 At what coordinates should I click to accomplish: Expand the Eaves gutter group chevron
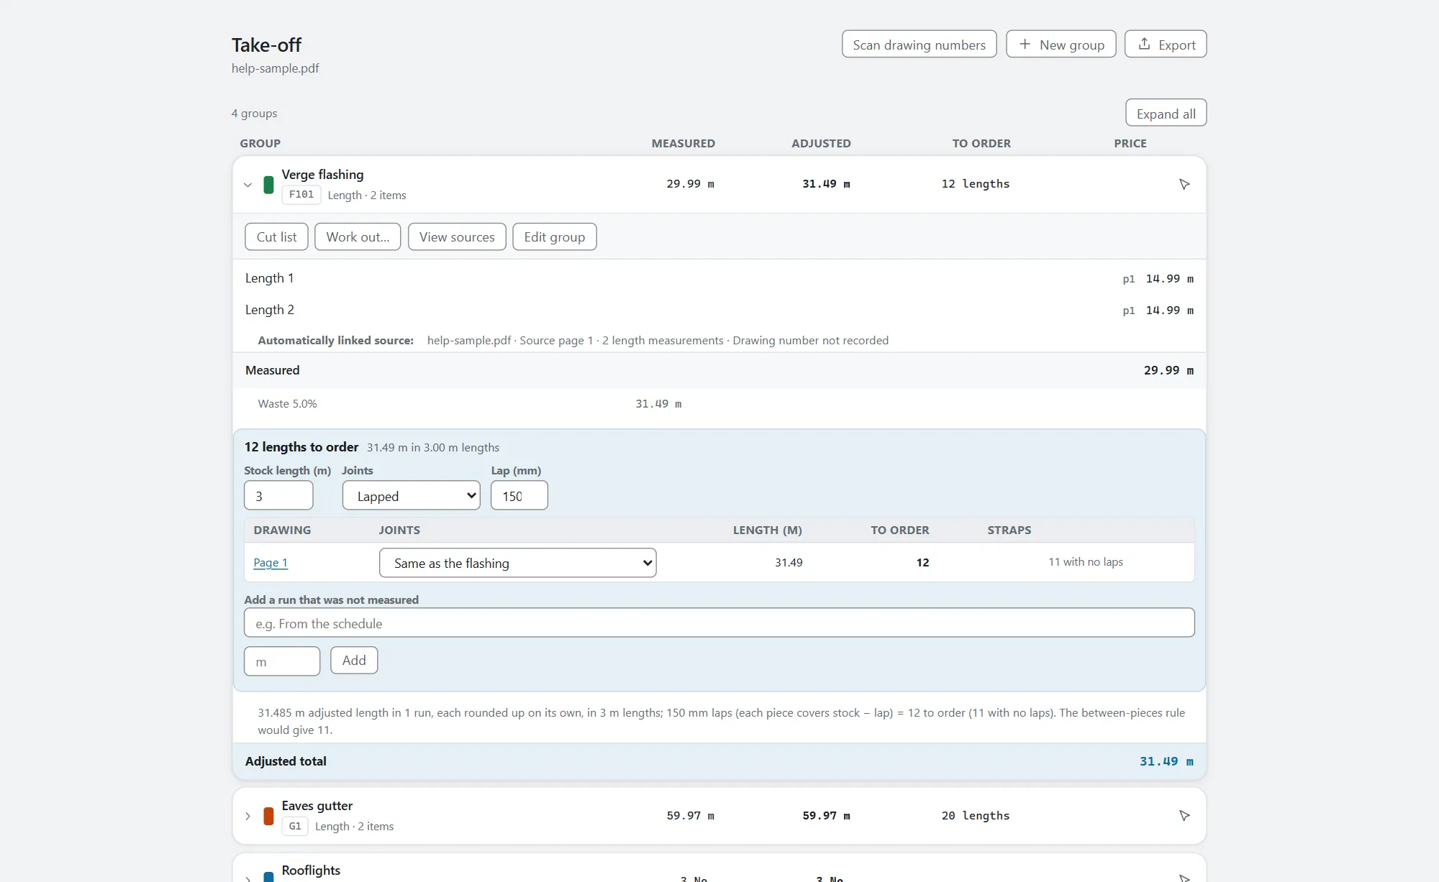pyautogui.click(x=248, y=816)
